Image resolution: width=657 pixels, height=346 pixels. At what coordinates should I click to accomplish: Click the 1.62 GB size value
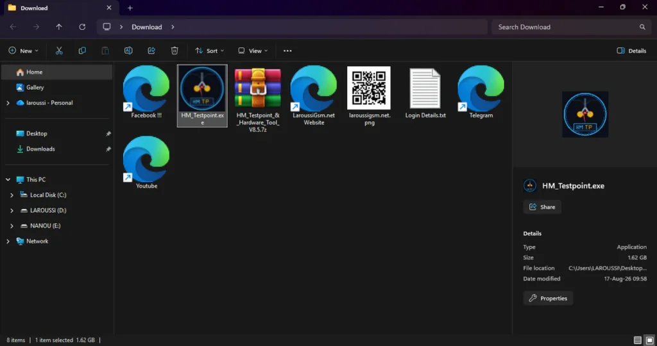tap(637, 258)
